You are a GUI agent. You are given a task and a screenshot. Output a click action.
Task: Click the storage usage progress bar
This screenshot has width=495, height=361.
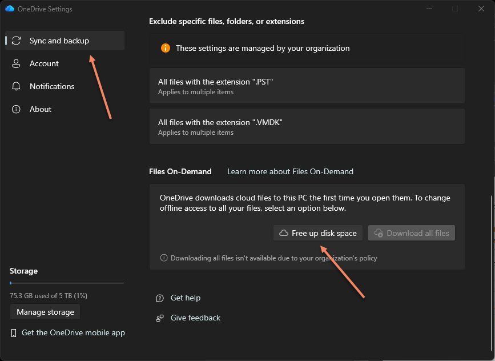click(67, 283)
